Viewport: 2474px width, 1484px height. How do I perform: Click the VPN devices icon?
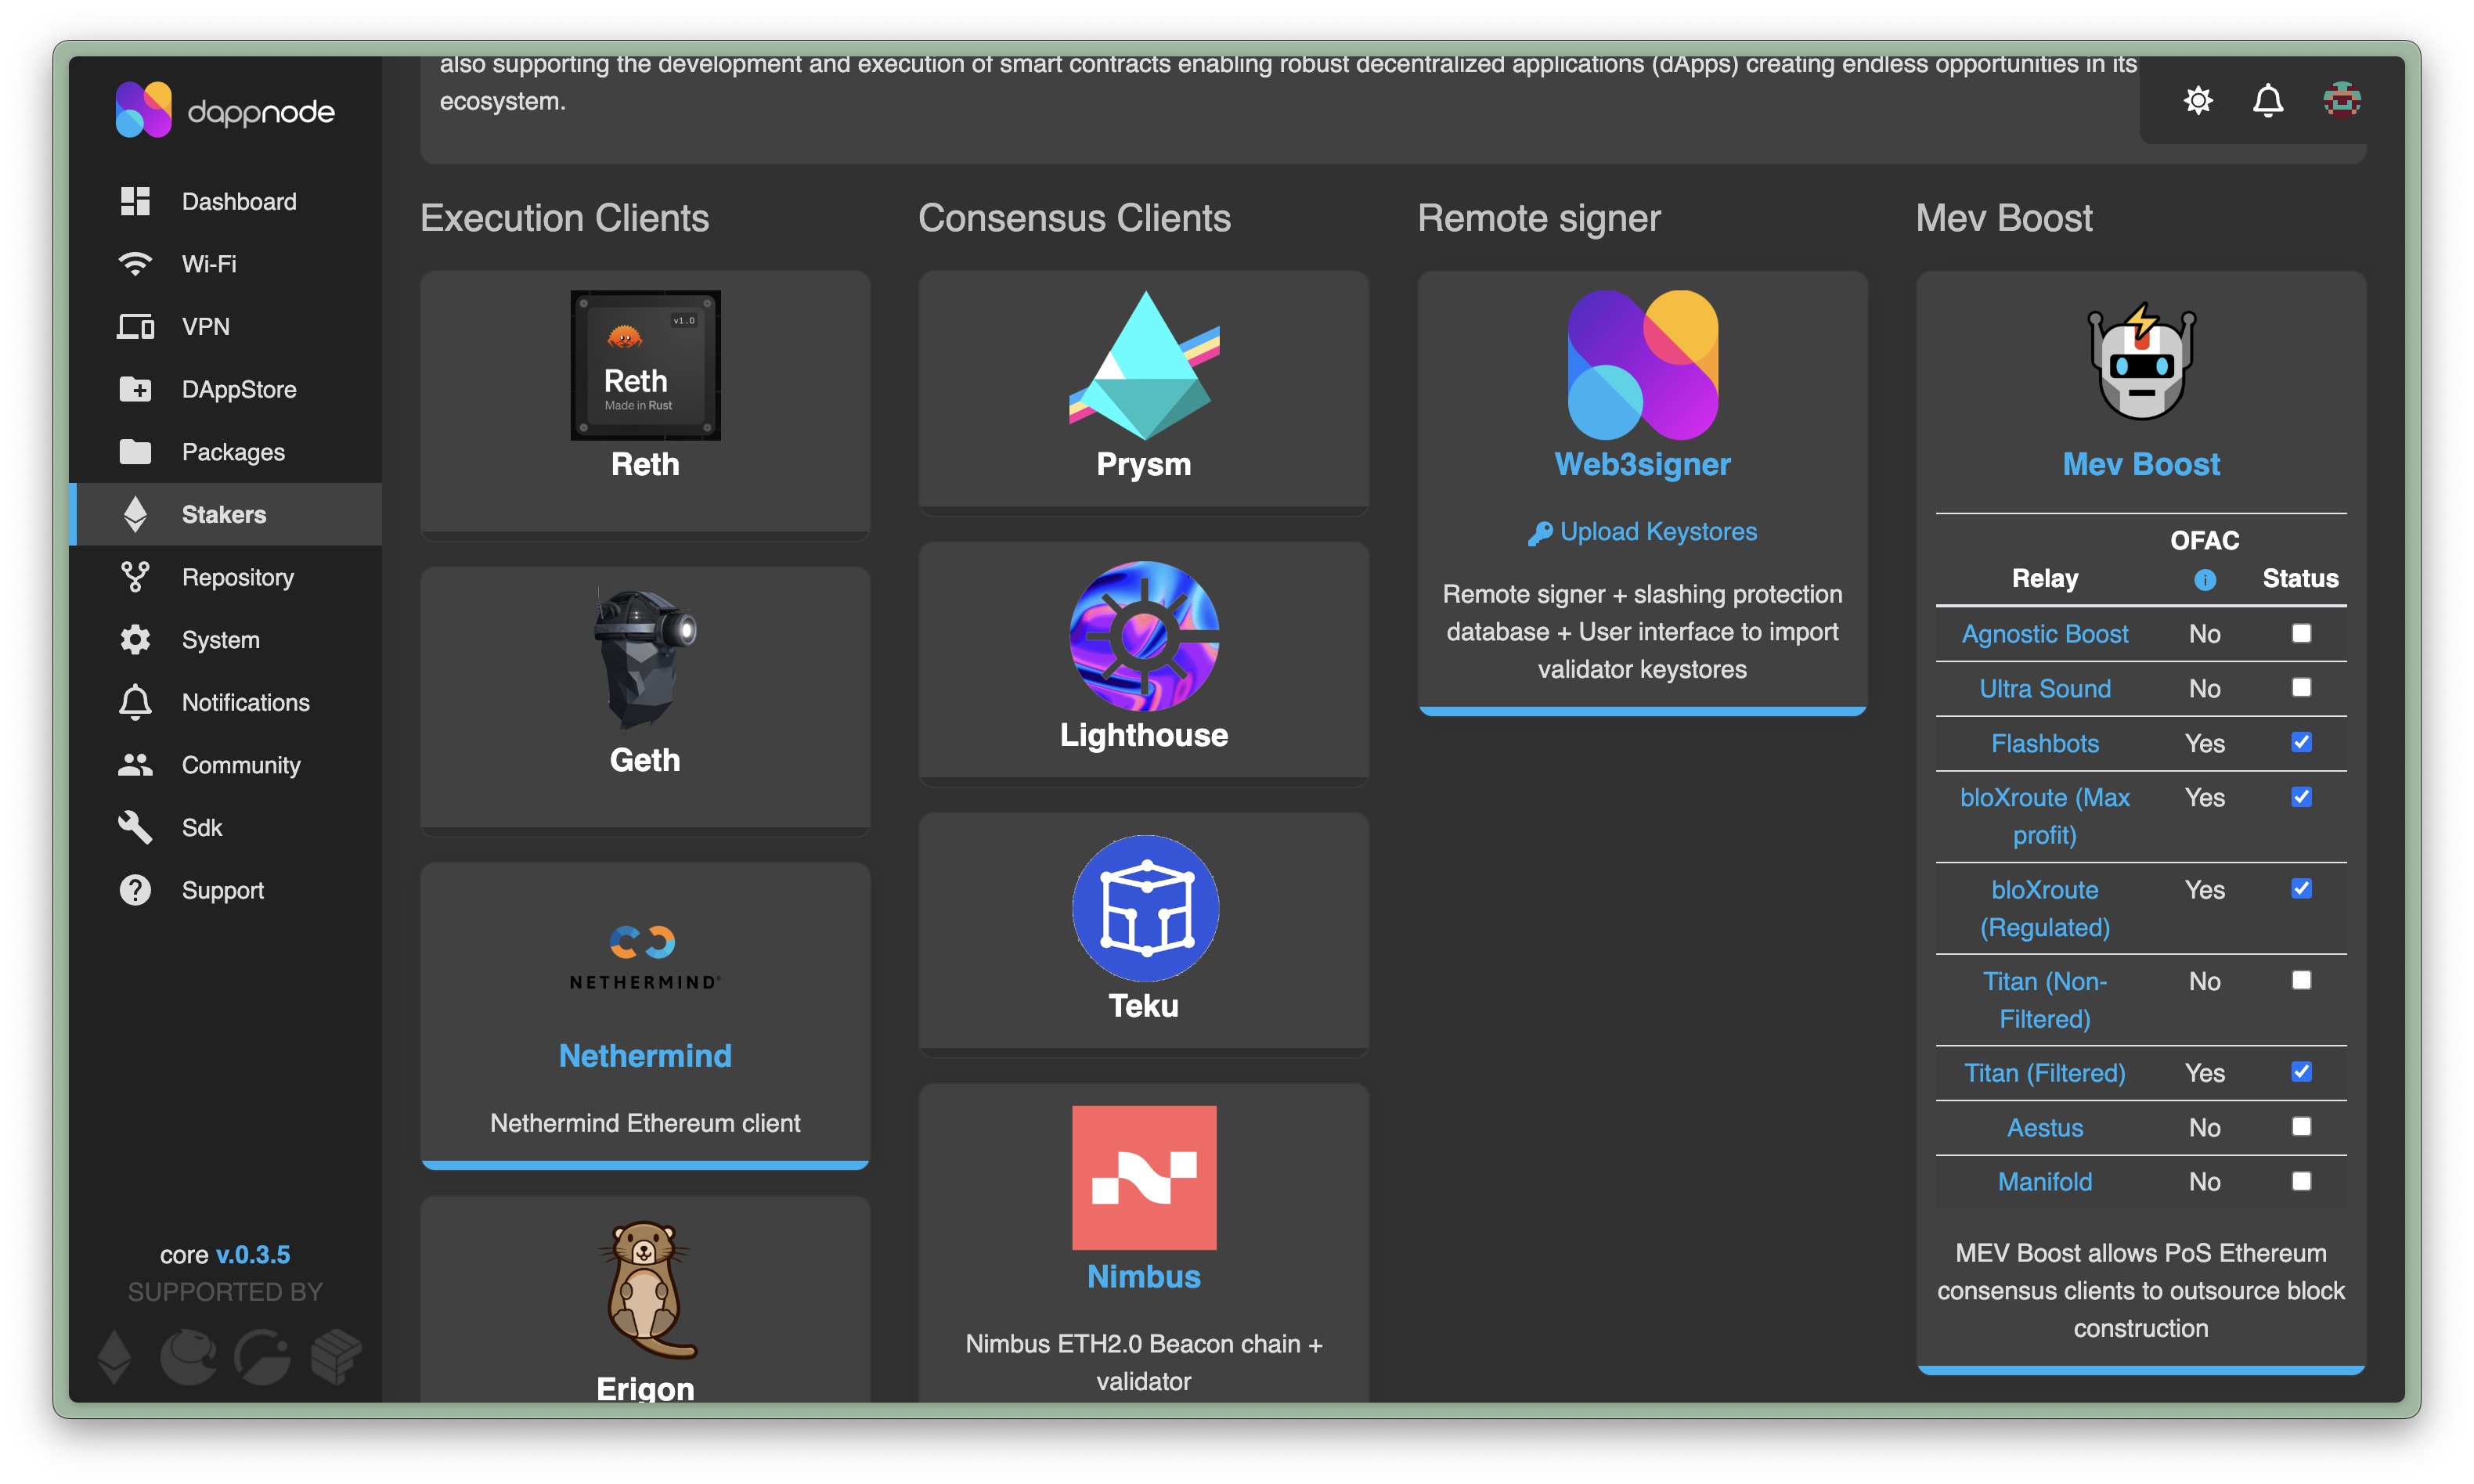click(135, 327)
